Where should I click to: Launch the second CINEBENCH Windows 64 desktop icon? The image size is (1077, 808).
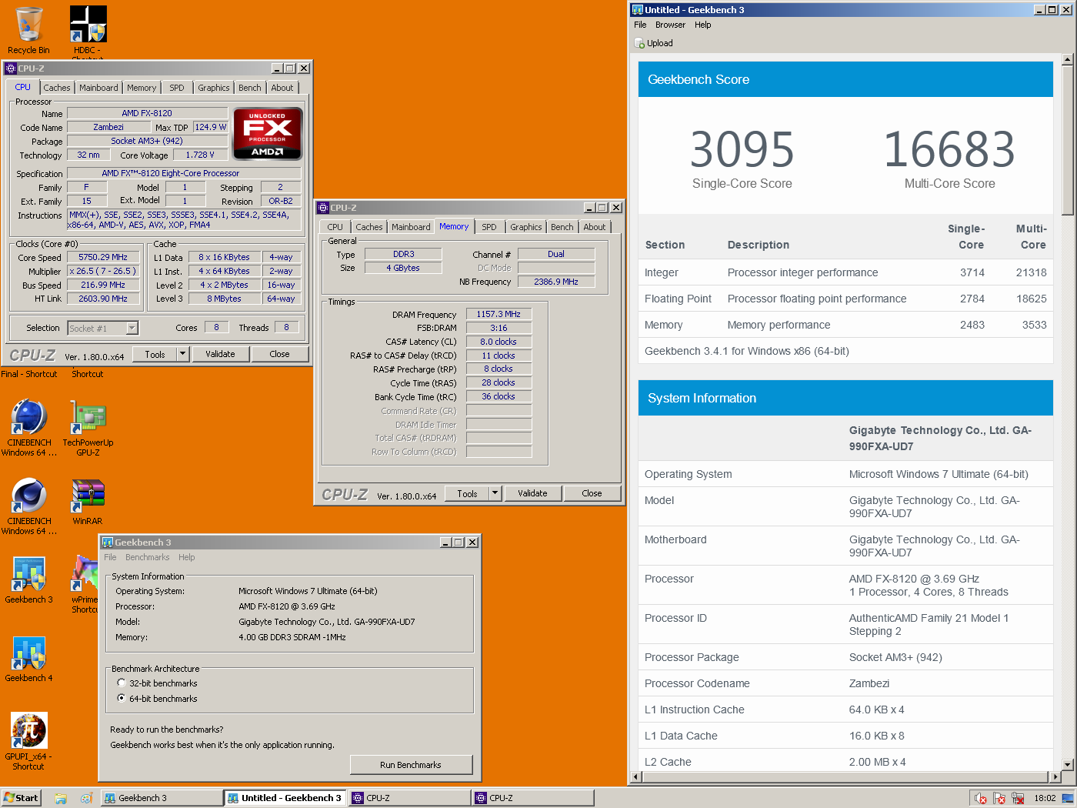[x=29, y=506]
